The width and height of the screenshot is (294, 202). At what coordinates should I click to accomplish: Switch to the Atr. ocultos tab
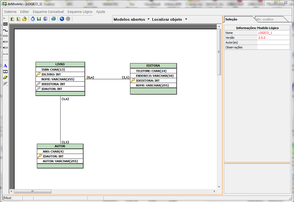tap(265, 19)
